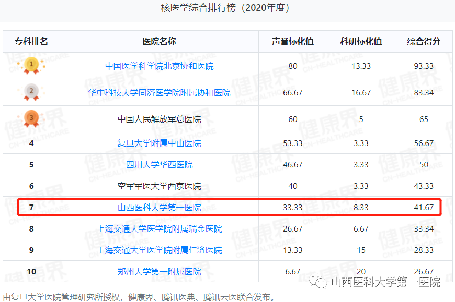The height and width of the screenshot is (302, 455).
Task: Click 空军军医大学西京医院 hospital name
Action: (160, 186)
